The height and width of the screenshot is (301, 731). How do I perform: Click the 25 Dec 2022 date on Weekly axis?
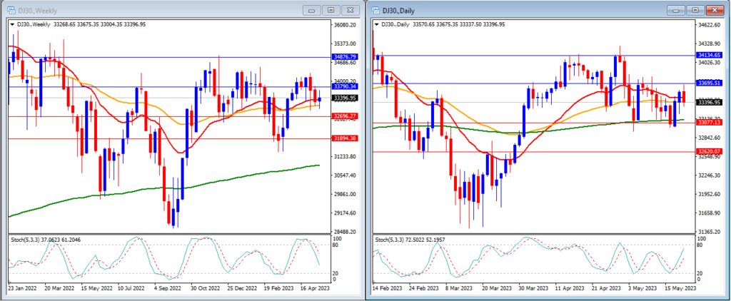tap(241, 288)
